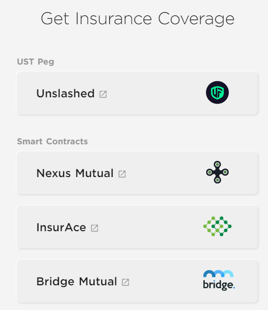This screenshot has height=310, width=268.
Task: Click the Get Insurance Coverage title
Action: 137,19
